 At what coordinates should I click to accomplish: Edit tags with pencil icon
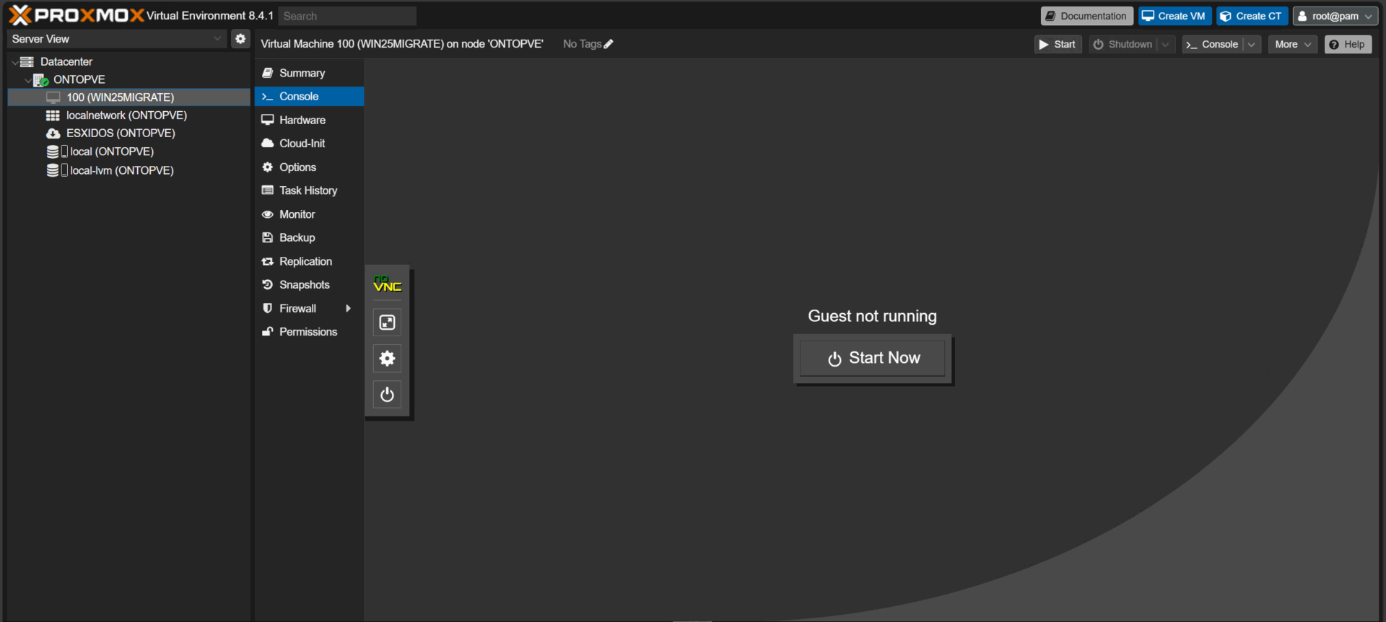pyautogui.click(x=609, y=44)
